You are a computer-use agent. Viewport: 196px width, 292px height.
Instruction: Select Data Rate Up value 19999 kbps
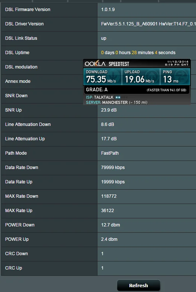click(x=113, y=182)
